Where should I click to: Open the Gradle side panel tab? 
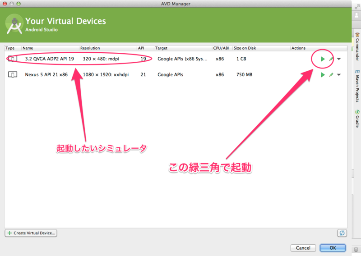[357, 119]
